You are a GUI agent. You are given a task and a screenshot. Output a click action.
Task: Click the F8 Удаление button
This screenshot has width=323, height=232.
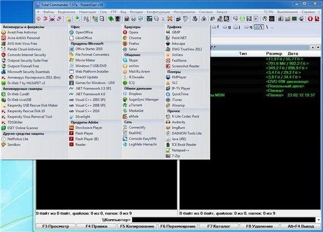pos(260,226)
